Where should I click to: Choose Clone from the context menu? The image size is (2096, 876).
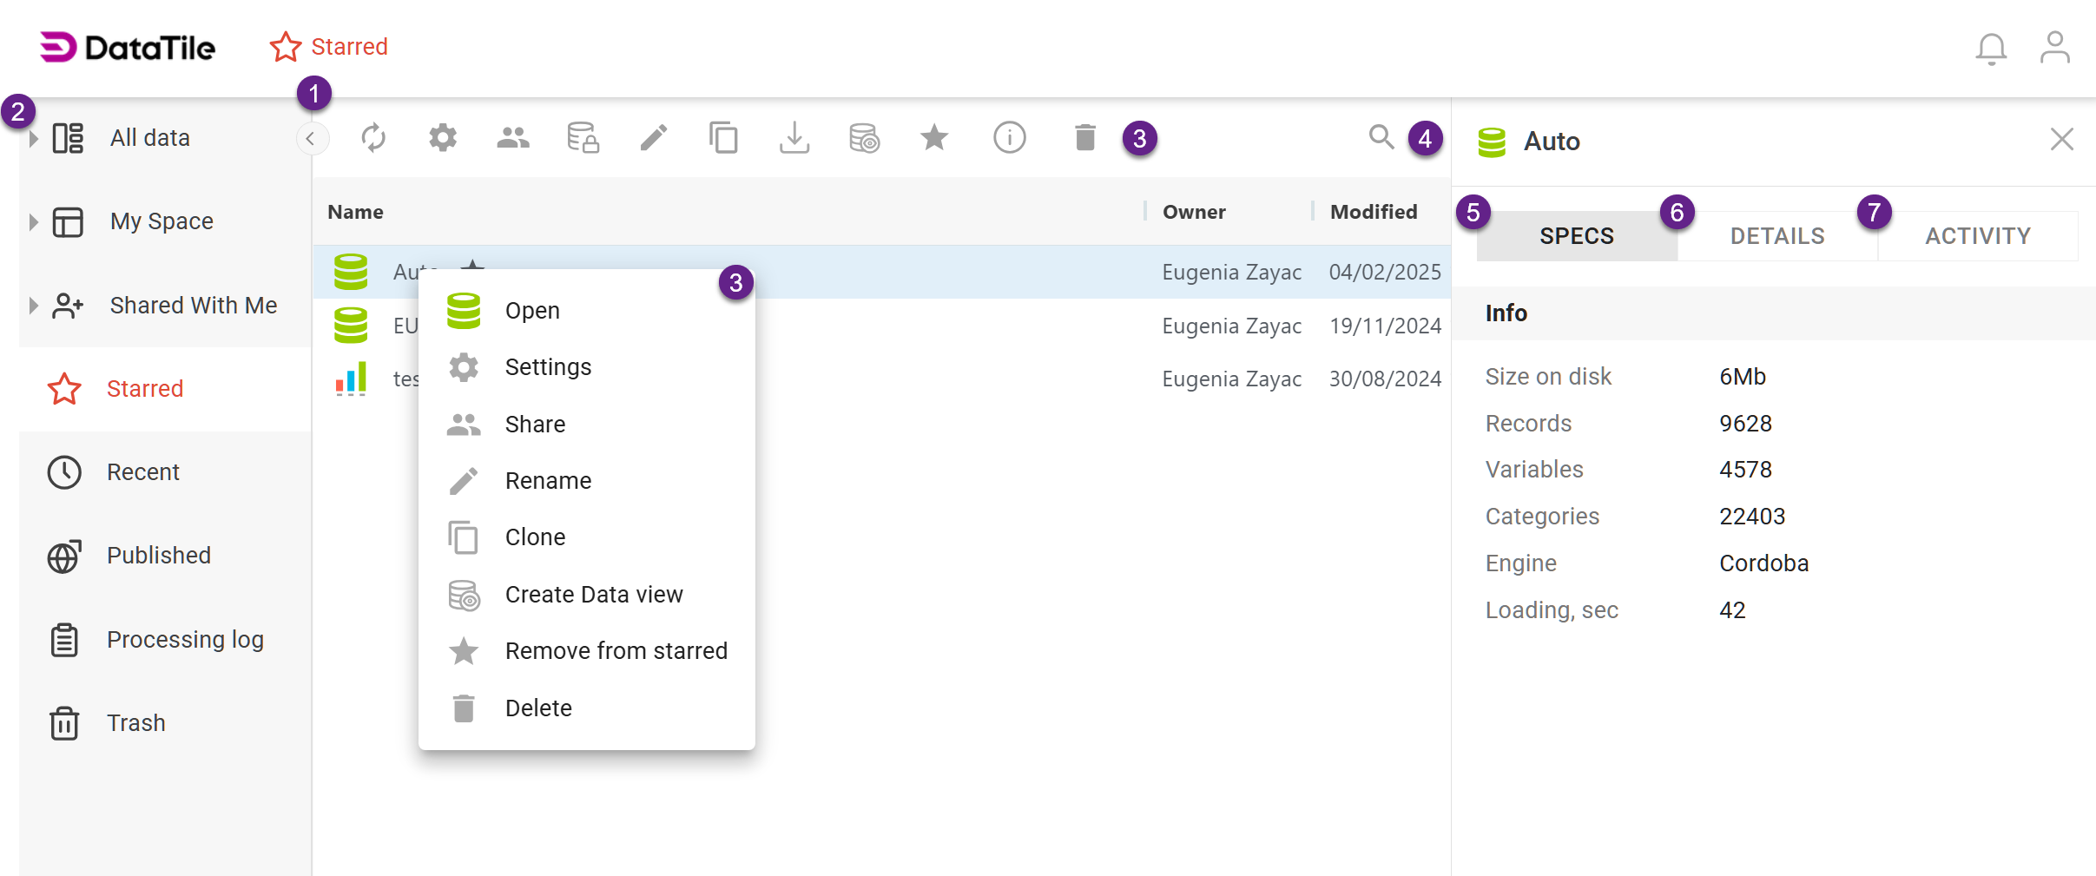pos(535,537)
